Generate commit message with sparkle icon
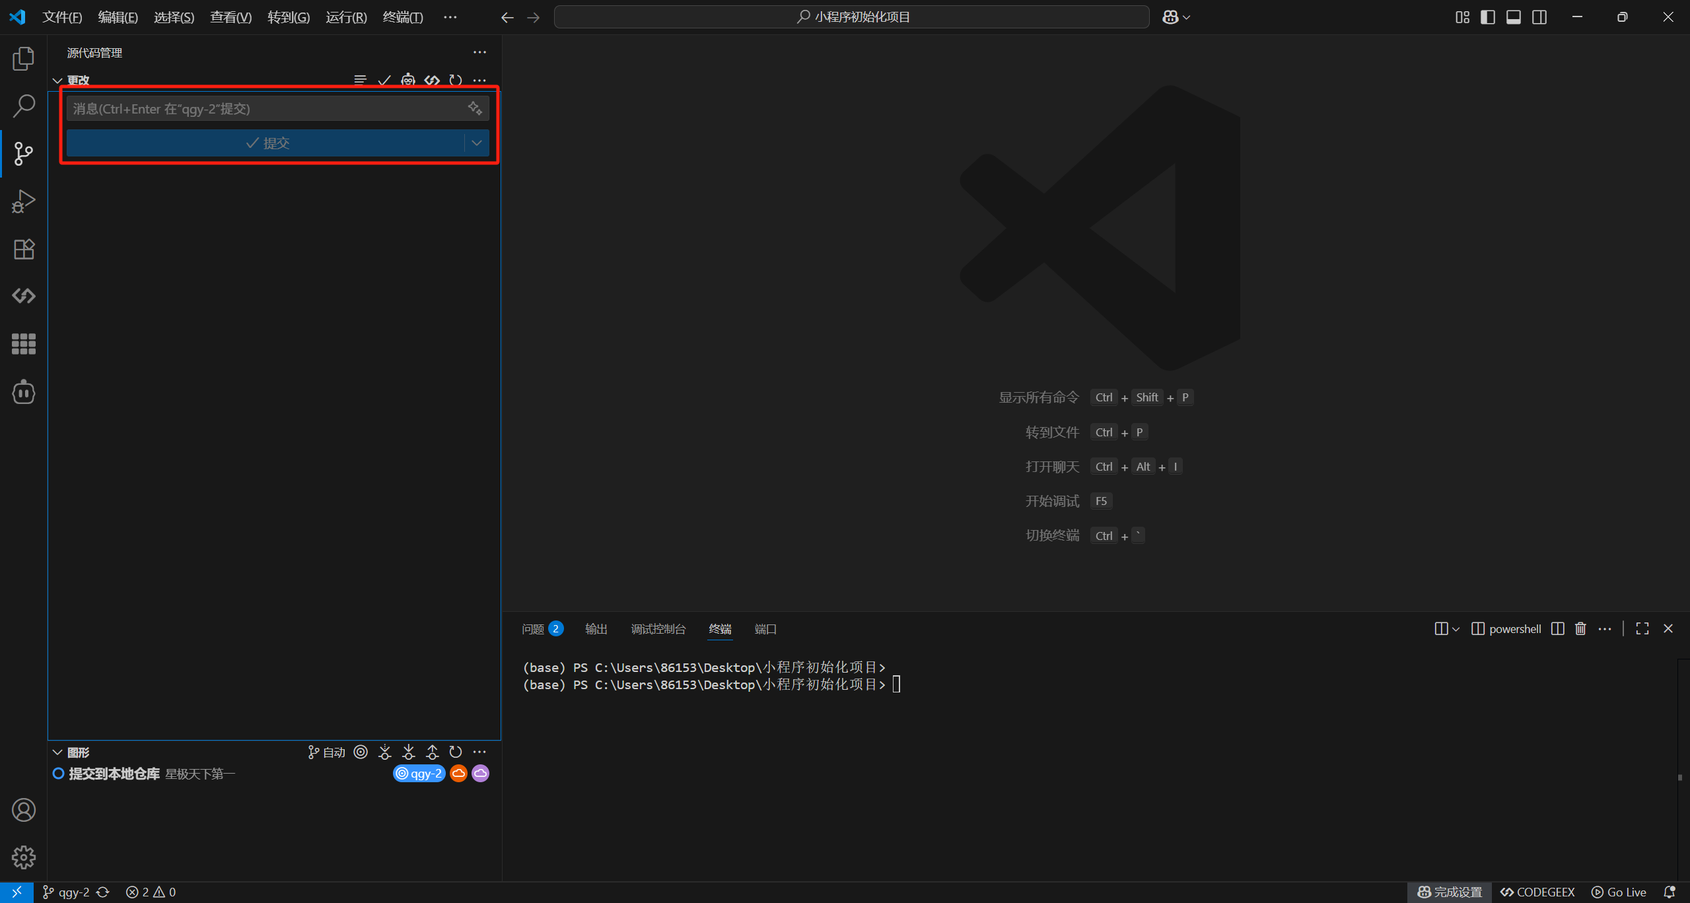Screen dimensions: 1690x903 click(475, 108)
